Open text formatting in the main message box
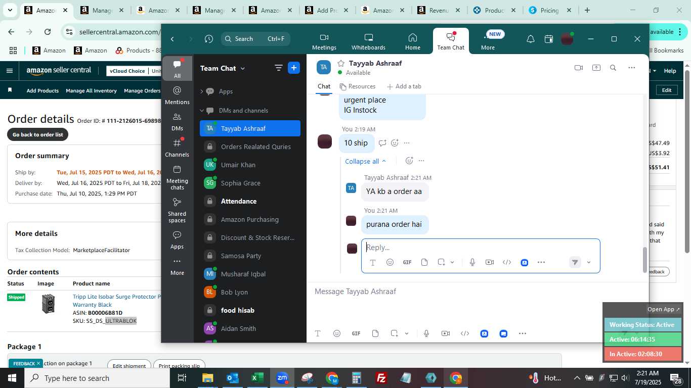Image resolution: width=691 pixels, height=388 pixels. [318, 333]
